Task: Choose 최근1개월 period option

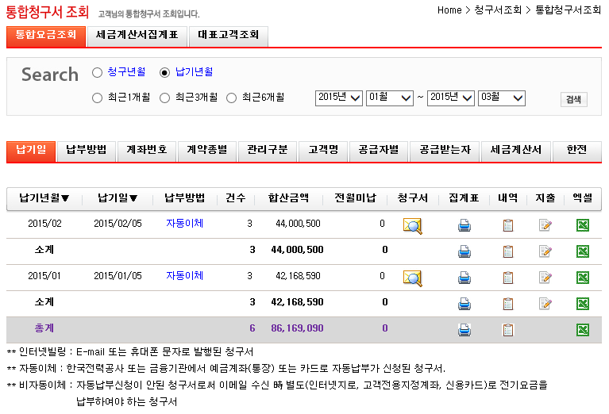Action: [x=97, y=98]
